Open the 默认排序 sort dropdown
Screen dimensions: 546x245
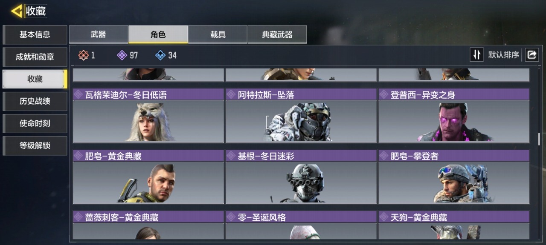tap(504, 55)
